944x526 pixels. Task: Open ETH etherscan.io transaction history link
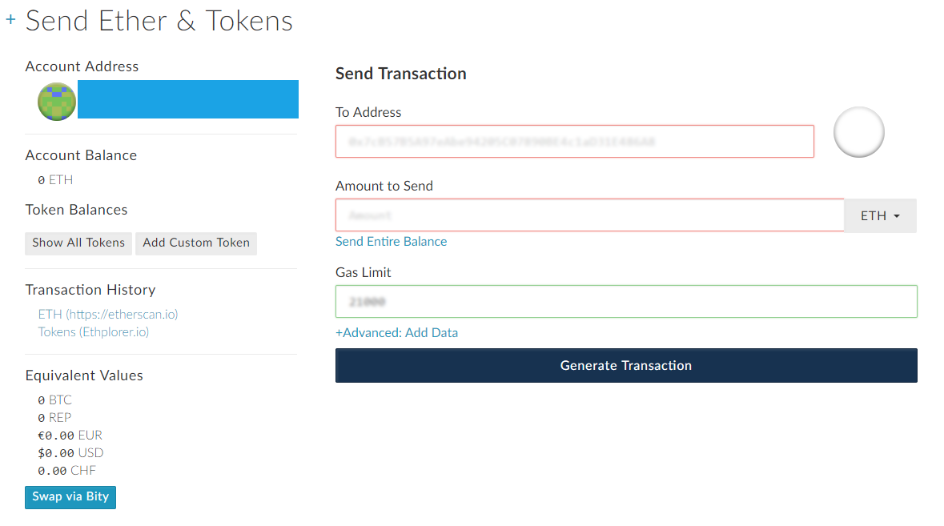click(x=108, y=314)
